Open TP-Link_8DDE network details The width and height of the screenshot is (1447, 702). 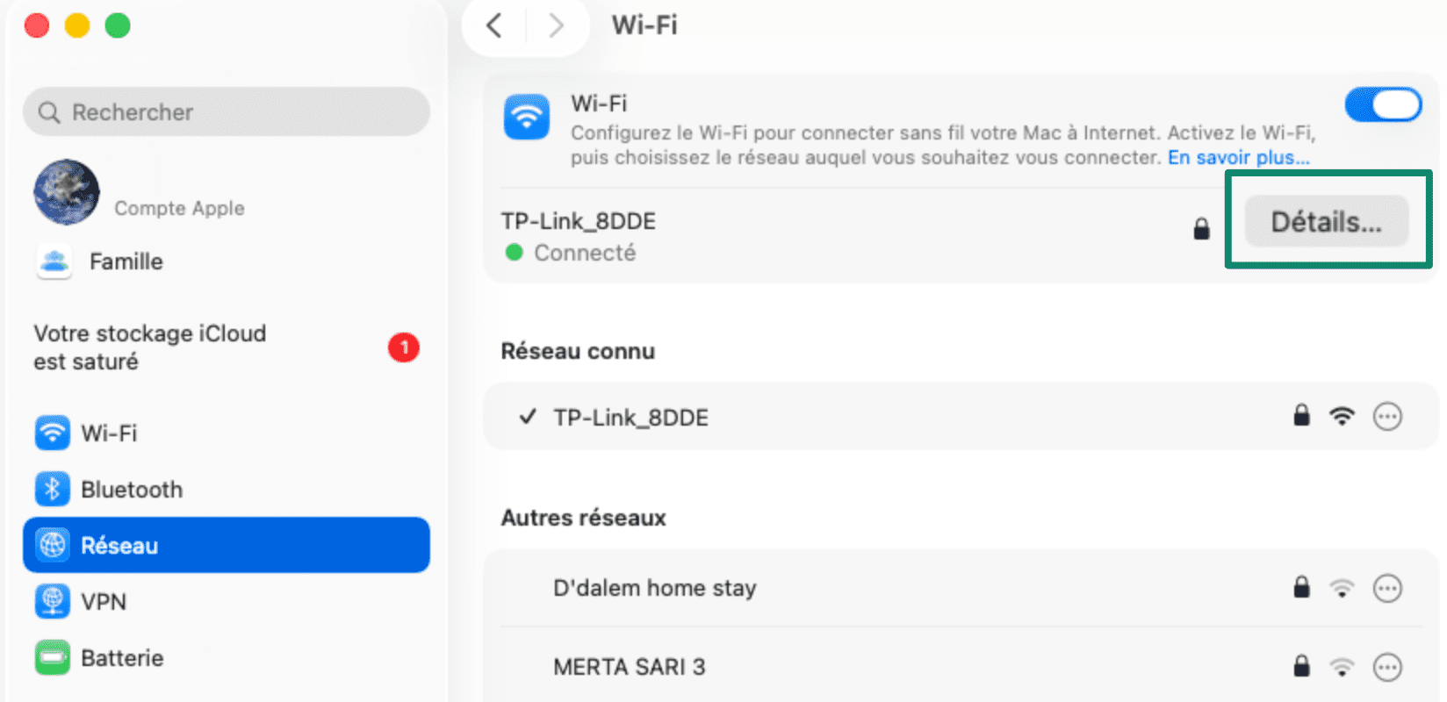pyautogui.click(x=1326, y=221)
